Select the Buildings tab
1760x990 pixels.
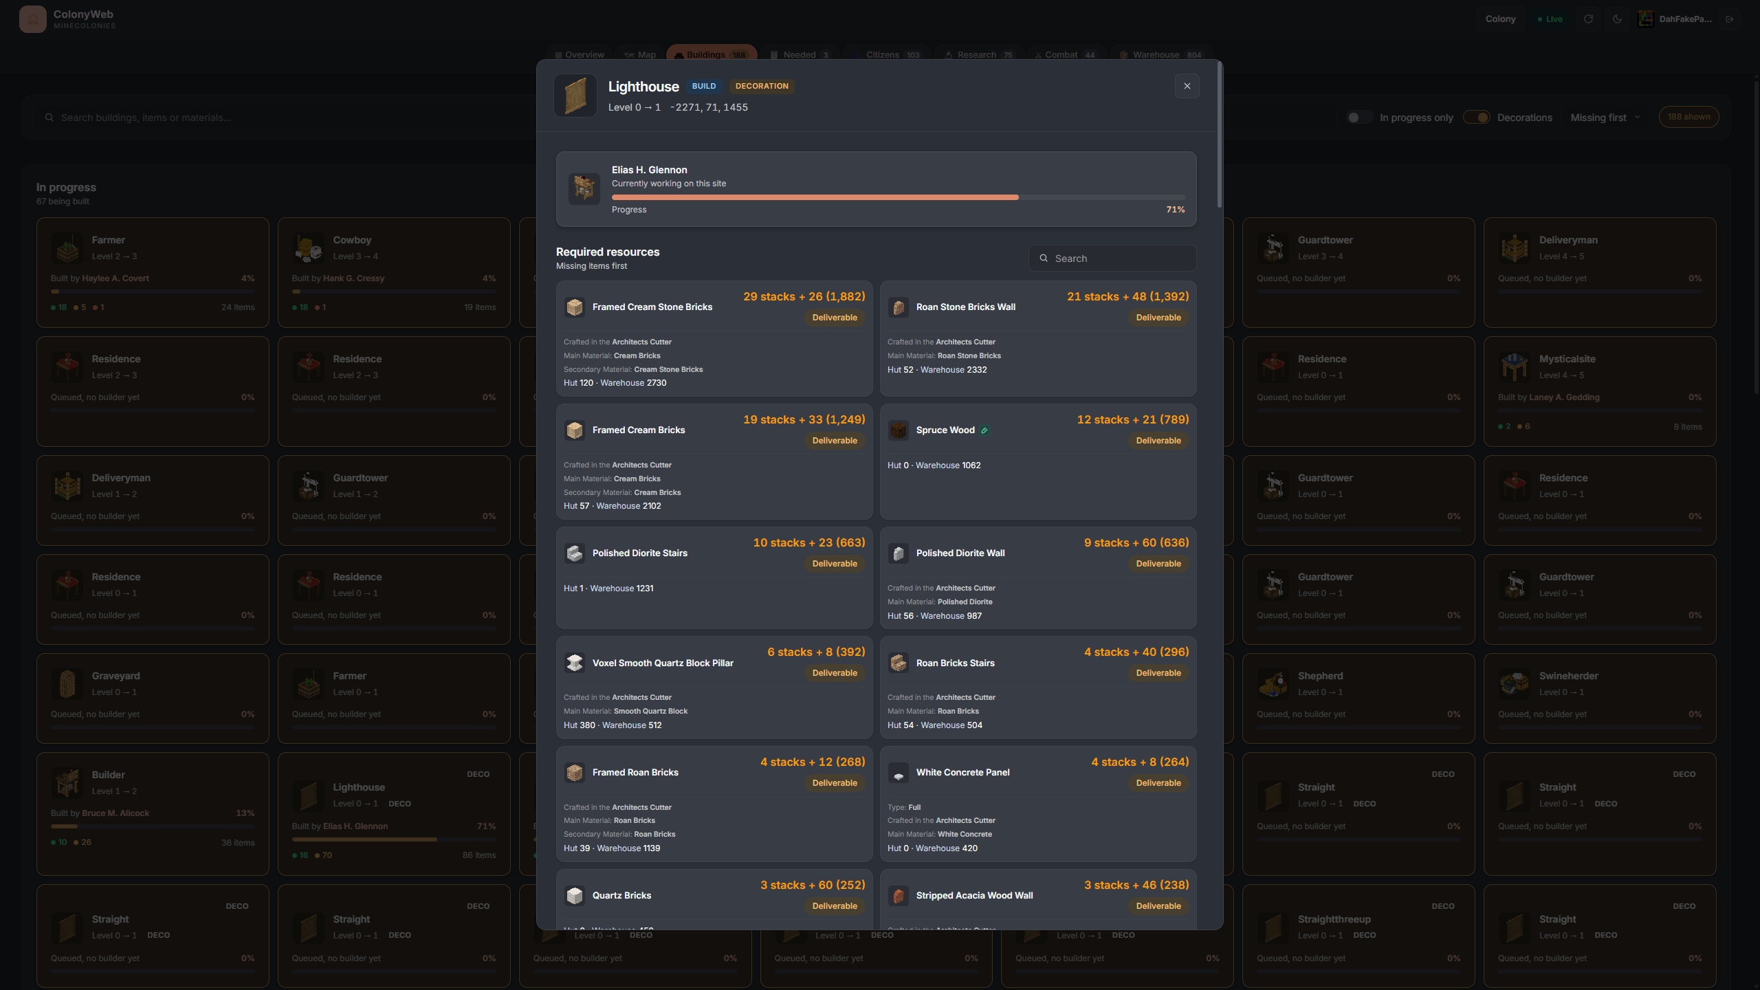tap(712, 54)
